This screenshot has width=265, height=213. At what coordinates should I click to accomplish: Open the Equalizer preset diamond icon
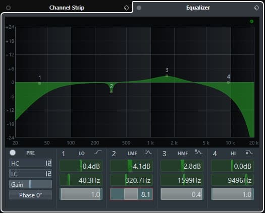(x=256, y=8)
